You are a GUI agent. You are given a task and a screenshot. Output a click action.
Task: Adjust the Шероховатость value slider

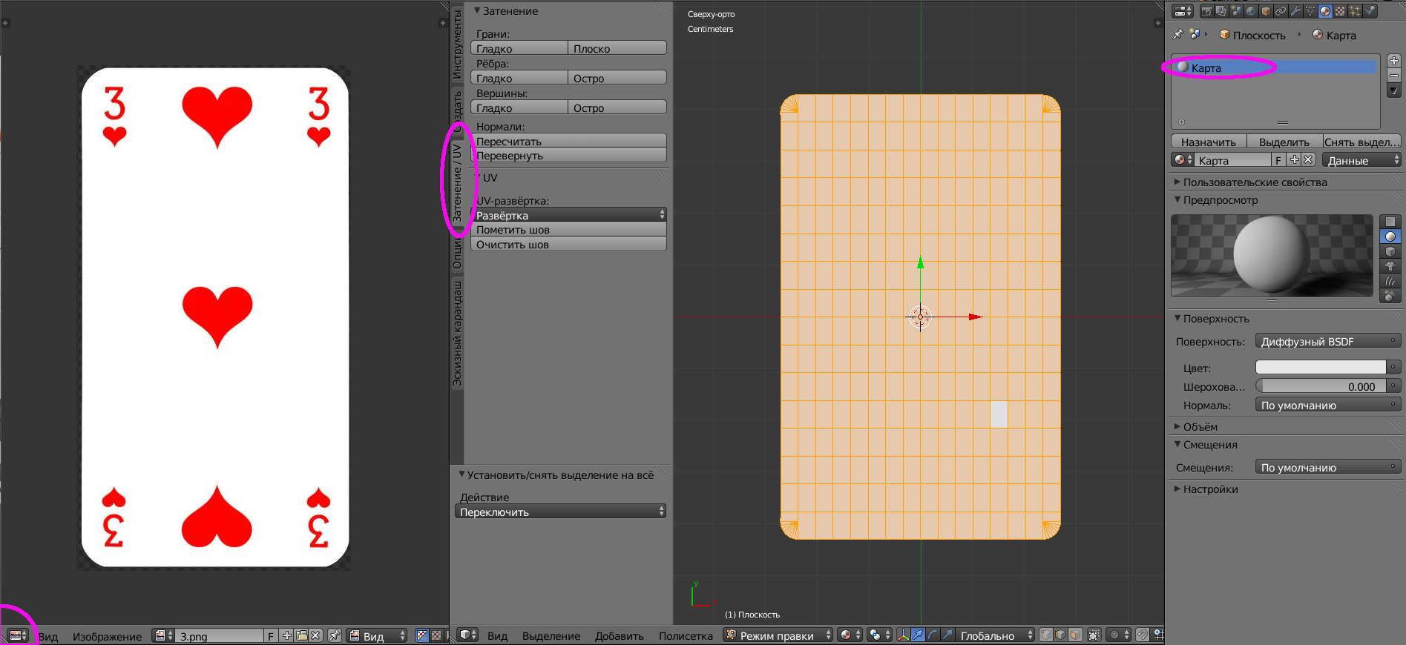[1321, 386]
